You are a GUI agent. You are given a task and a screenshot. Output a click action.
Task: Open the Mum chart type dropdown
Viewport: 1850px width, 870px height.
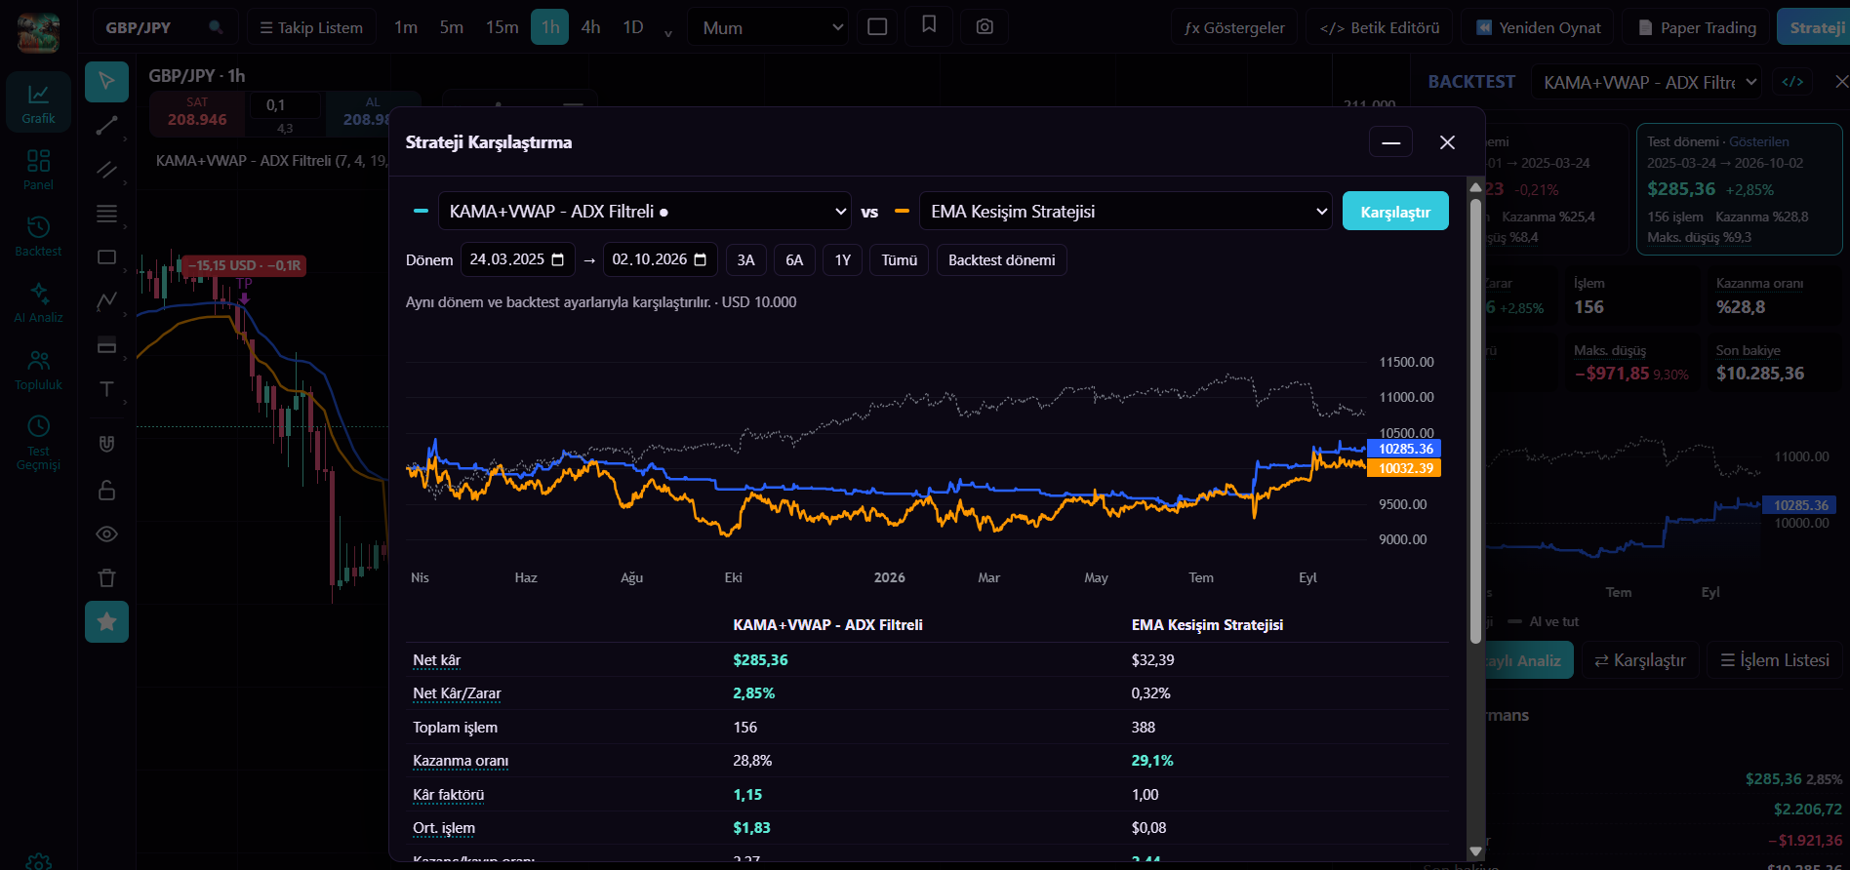(x=768, y=27)
